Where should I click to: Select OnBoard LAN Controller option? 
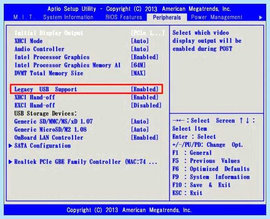click(49, 138)
